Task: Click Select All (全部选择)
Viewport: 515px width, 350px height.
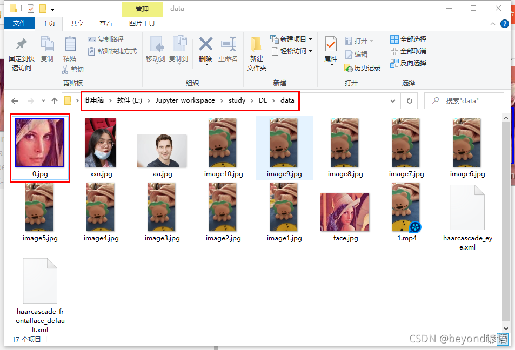Action: coord(408,39)
